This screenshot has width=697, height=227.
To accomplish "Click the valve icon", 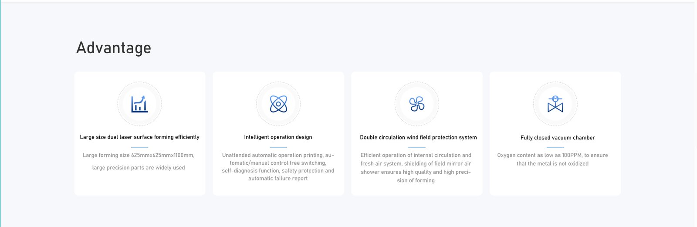I will 555,104.
